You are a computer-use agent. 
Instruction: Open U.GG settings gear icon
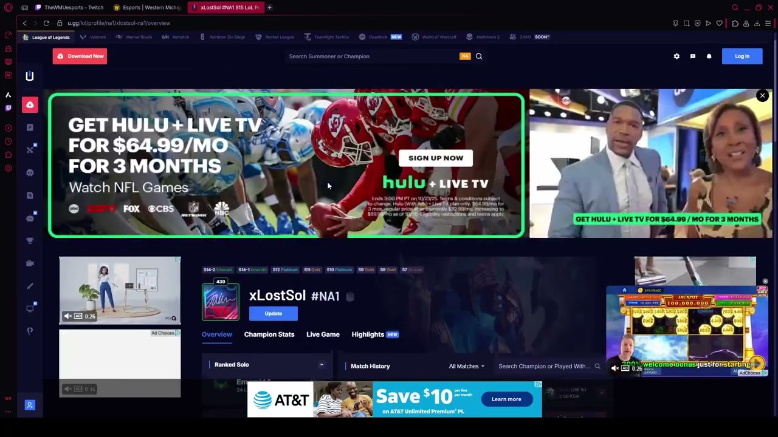676,56
